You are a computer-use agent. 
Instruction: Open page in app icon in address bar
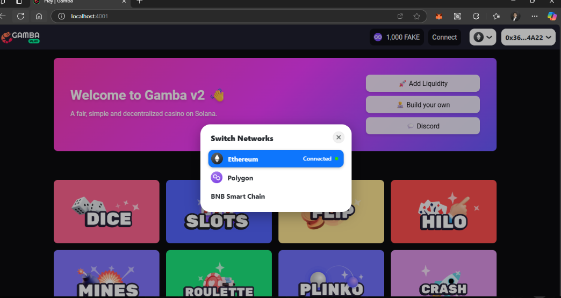coord(400,16)
